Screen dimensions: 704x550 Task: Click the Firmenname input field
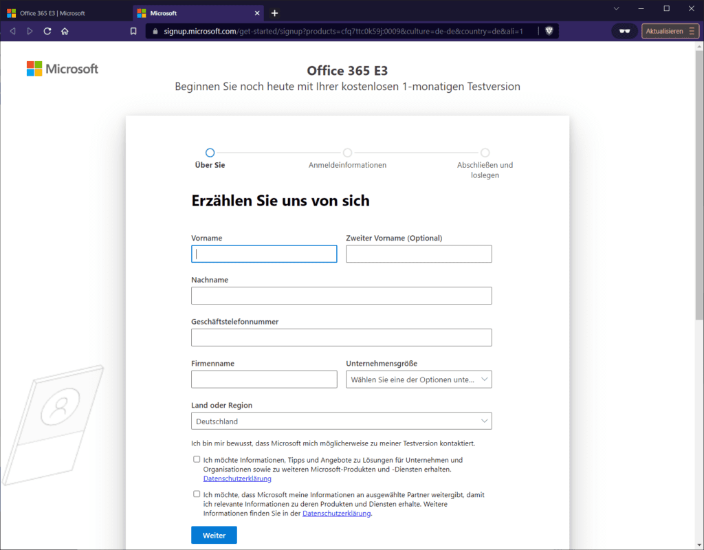coord(264,379)
